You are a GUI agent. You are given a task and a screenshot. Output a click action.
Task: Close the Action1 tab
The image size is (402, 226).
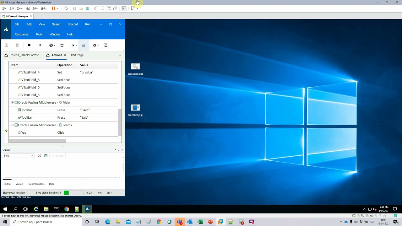65,55
